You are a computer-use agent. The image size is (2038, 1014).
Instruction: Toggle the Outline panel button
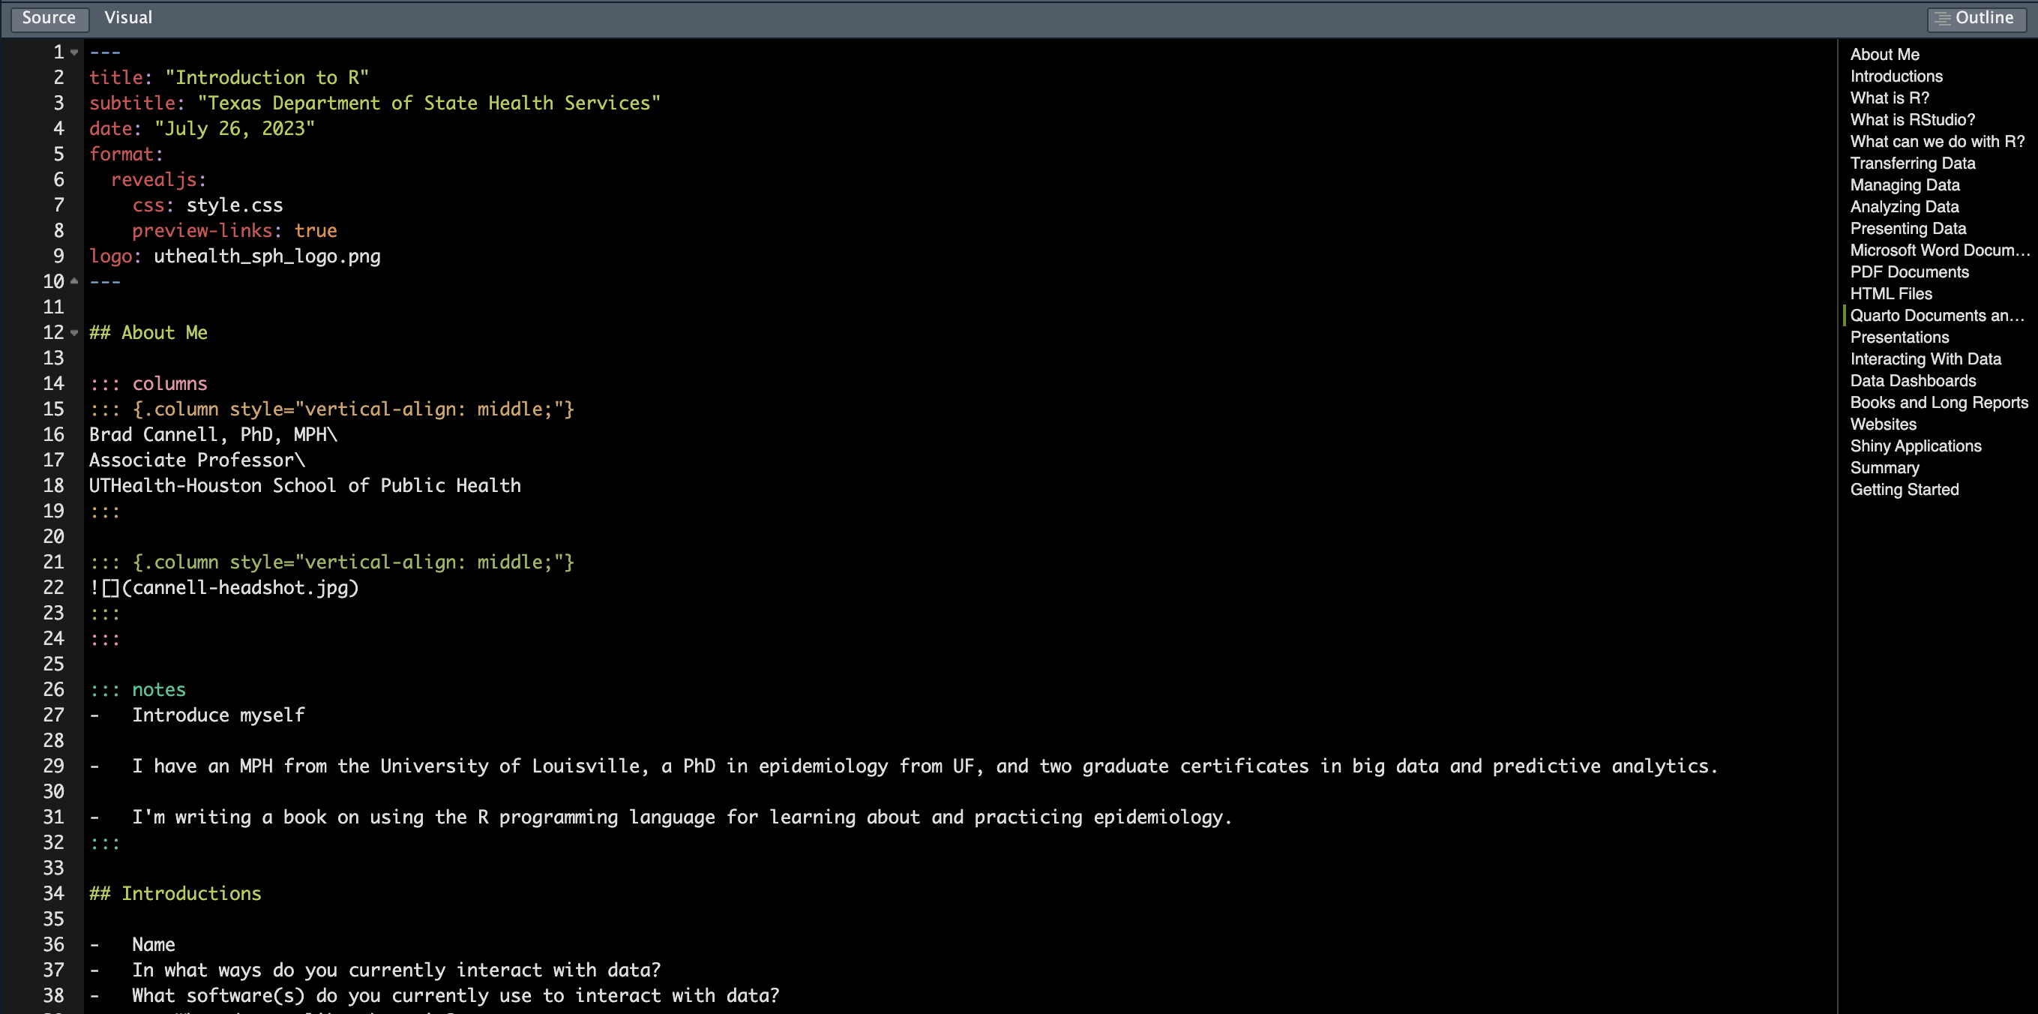(1976, 17)
